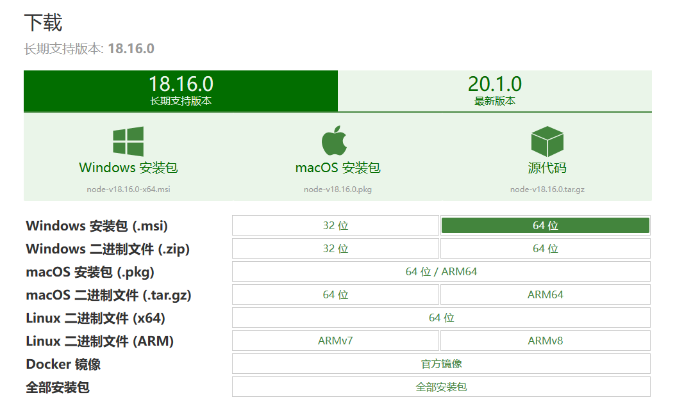The height and width of the screenshot is (418, 684).
Task: Download Windows .msi installer 64 位
Action: click(546, 225)
